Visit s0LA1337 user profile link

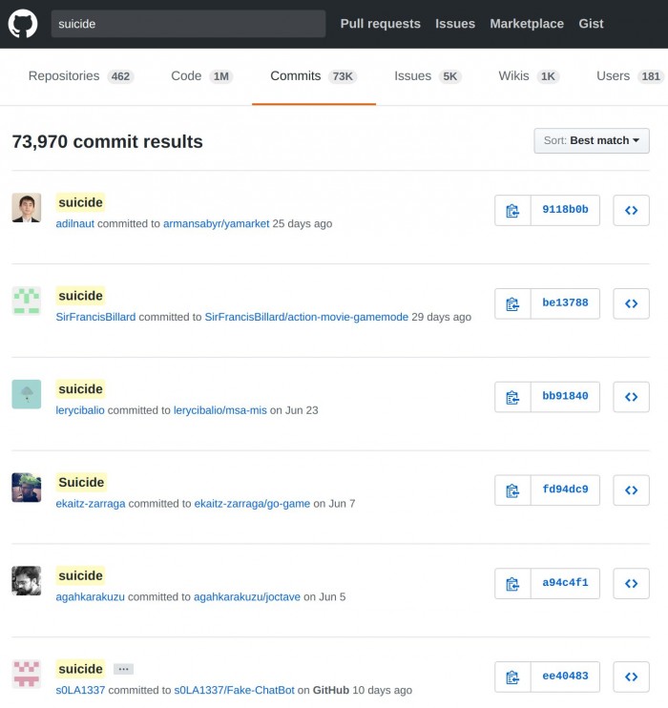[x=80, y=691]
